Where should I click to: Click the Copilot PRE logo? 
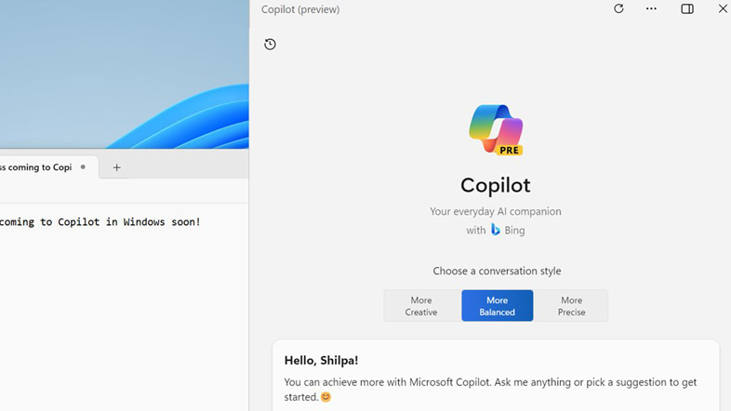(x=496, y=130)
